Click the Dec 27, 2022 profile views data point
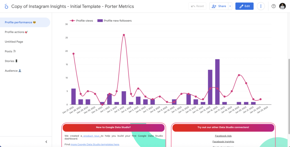 click(73, 54)
